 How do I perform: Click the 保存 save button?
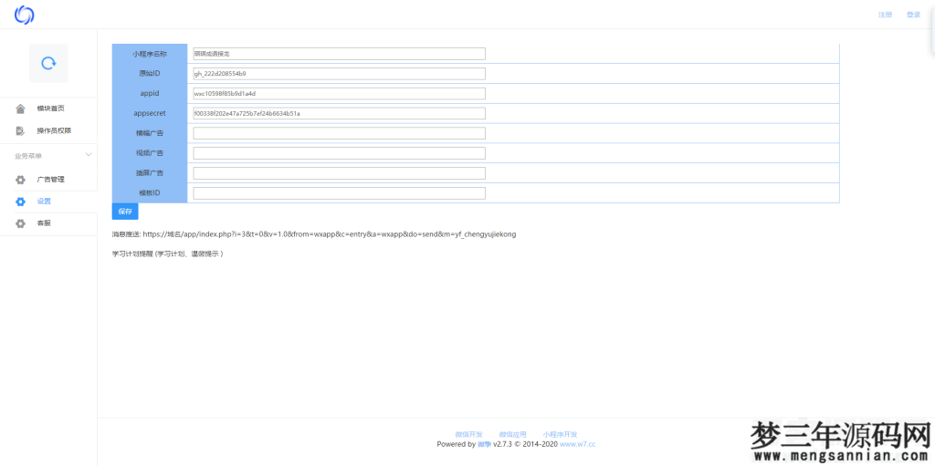click(x=125, y=212)
